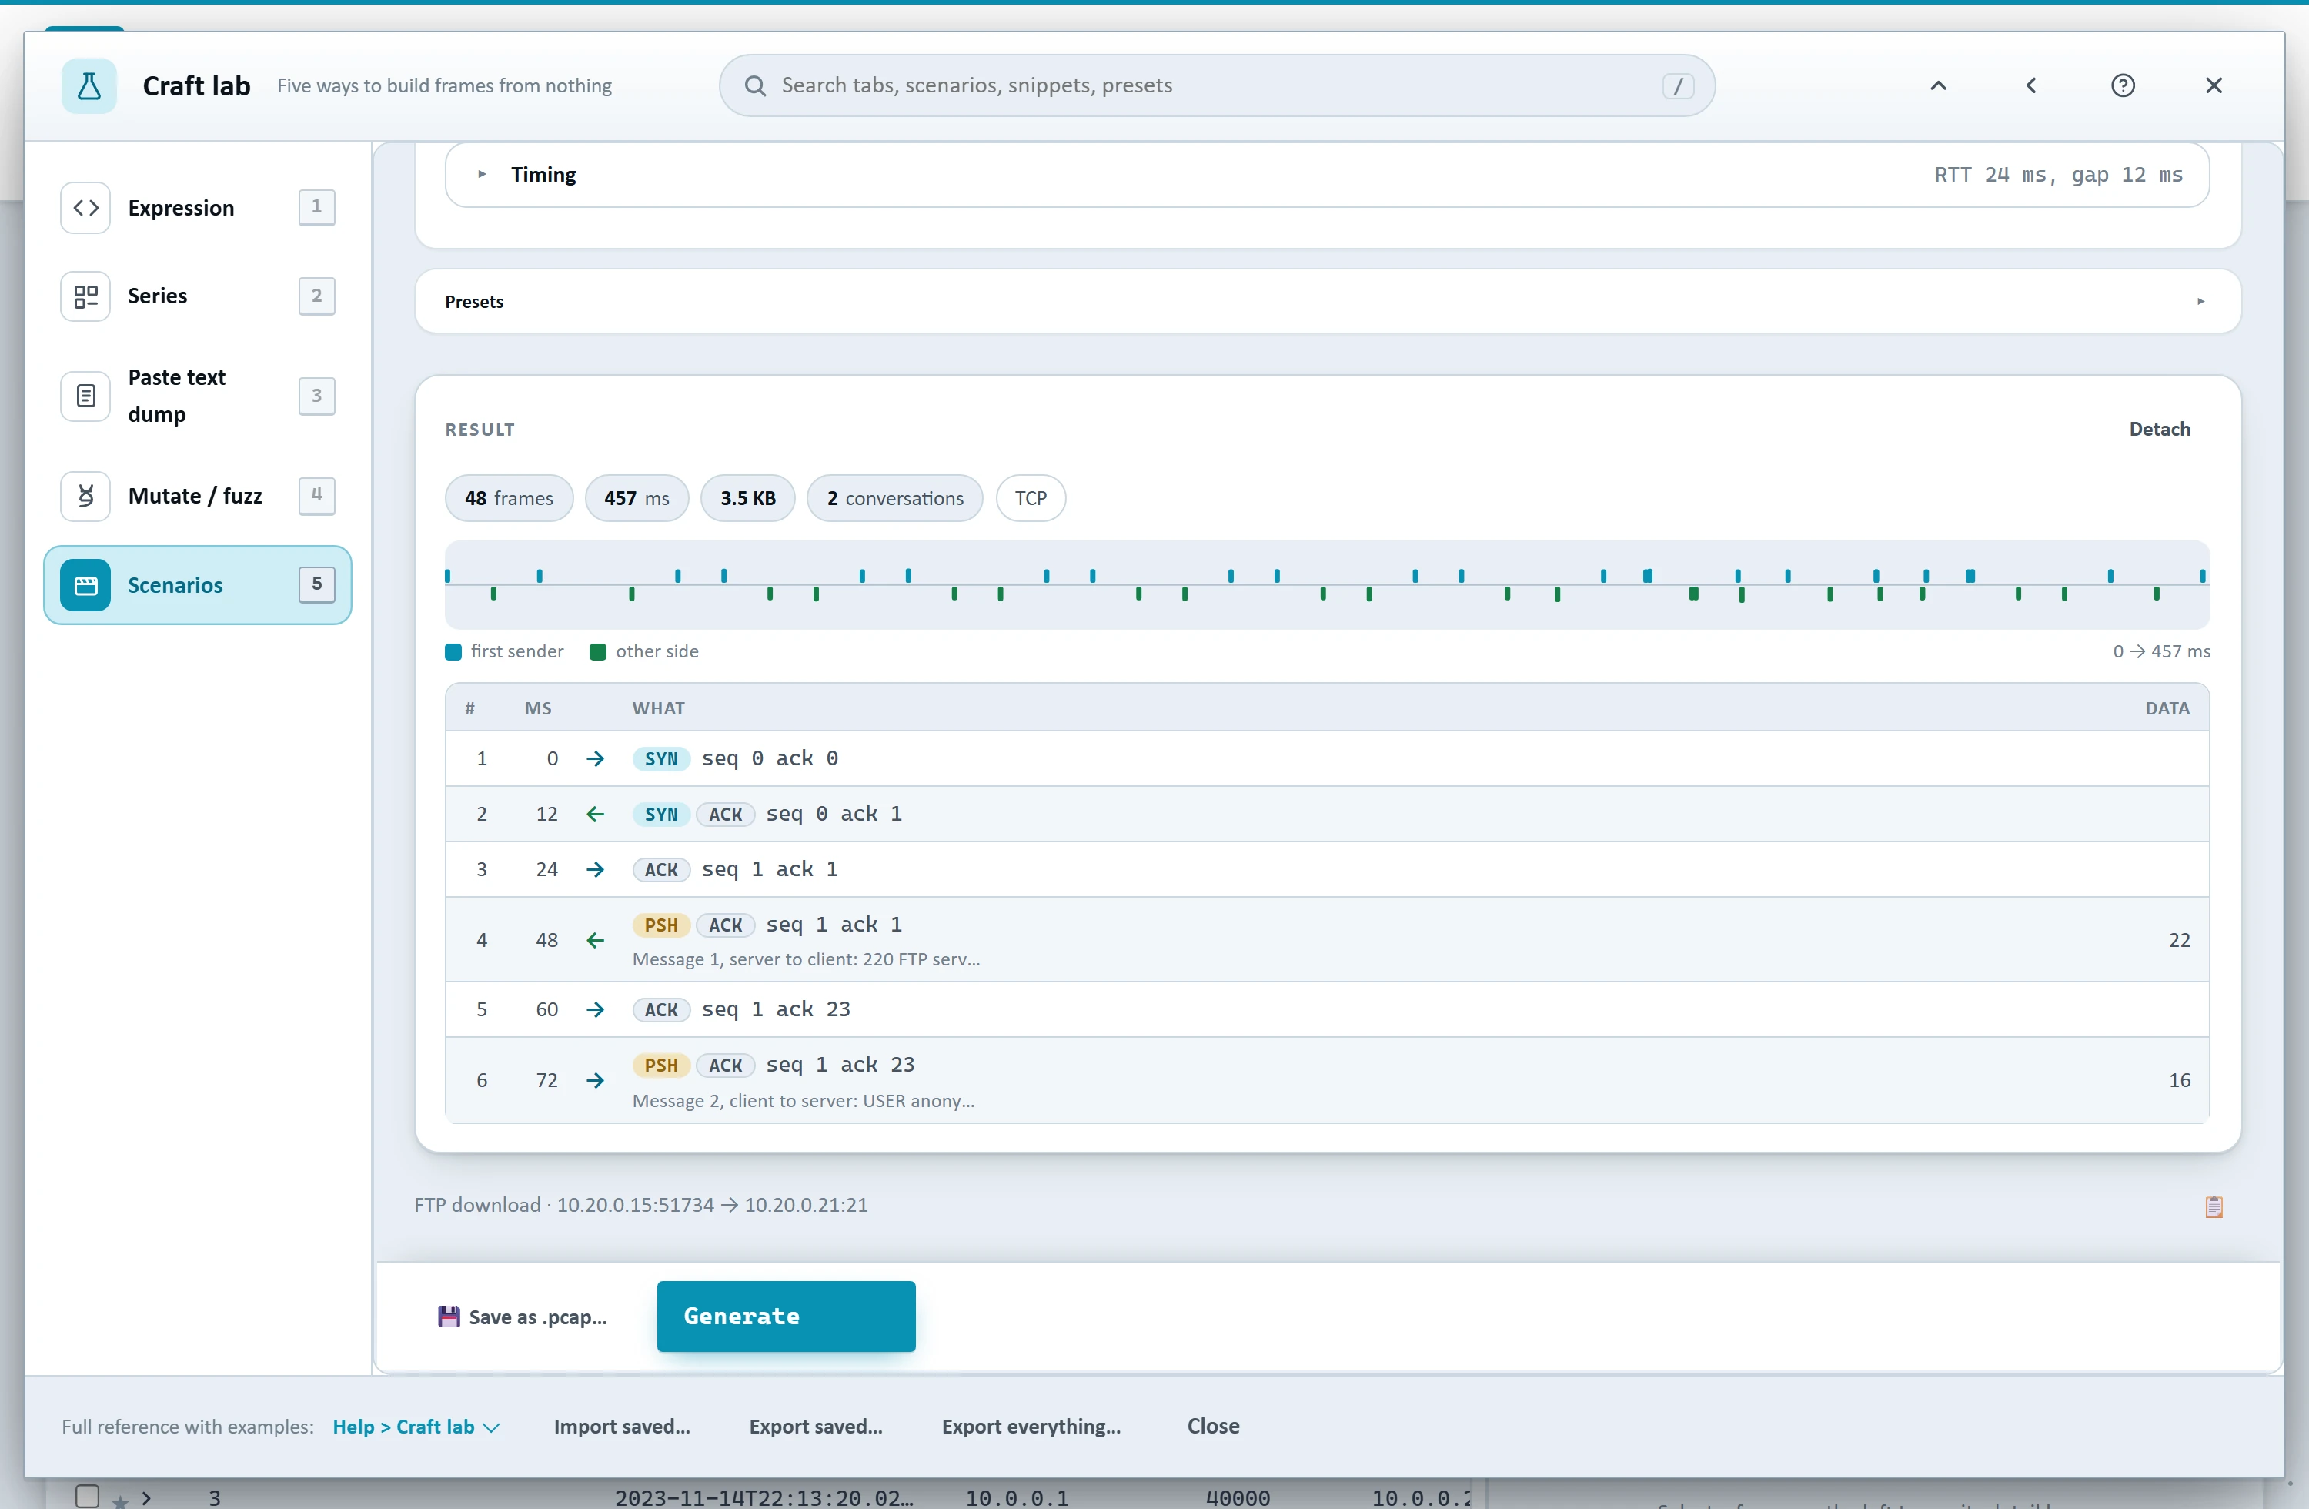Viewport: 2309px width, 1509px height.
Task: Click the right arrow on frame 1
Action: point(596,759)
